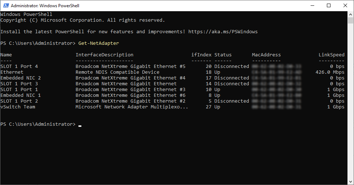Click the scrollbar up arrow
Viewport: 354px width, 185px height.
350,14
